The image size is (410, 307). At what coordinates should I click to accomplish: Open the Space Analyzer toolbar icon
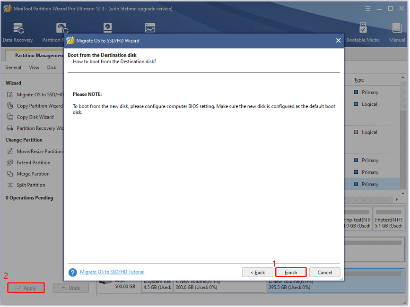point(150,28)
